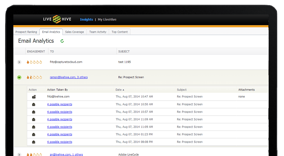Click Email Analytics page heading

pos(36,41)
